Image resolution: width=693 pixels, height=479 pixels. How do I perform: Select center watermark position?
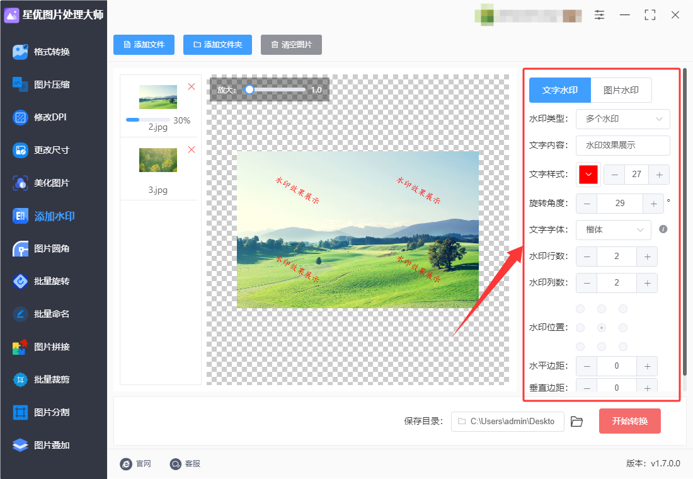pos(602,328)
